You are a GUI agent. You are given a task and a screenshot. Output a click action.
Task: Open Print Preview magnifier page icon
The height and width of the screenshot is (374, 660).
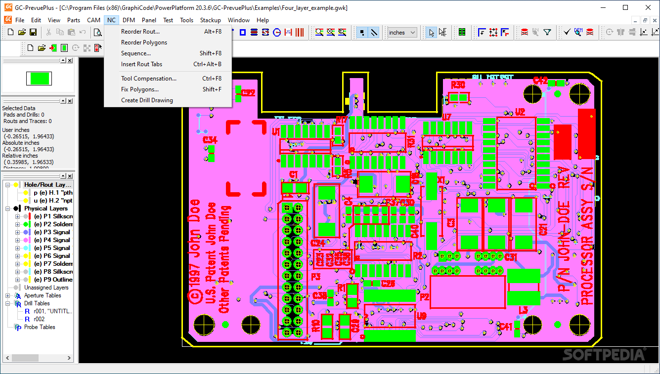click(98, 33)
